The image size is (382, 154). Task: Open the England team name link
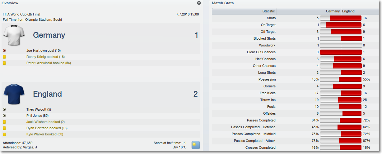pyautogui.click(x=48, y=94)
